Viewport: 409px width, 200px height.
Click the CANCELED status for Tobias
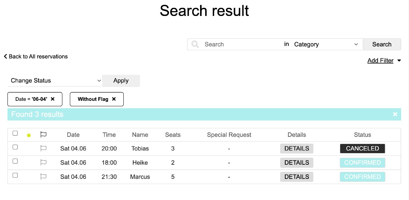pyautogui.click(x=362, y=148)
